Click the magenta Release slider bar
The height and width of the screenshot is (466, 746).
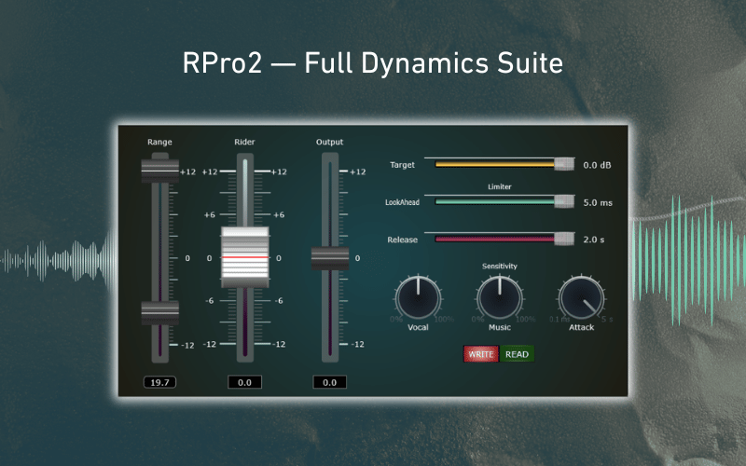(495, 239)
